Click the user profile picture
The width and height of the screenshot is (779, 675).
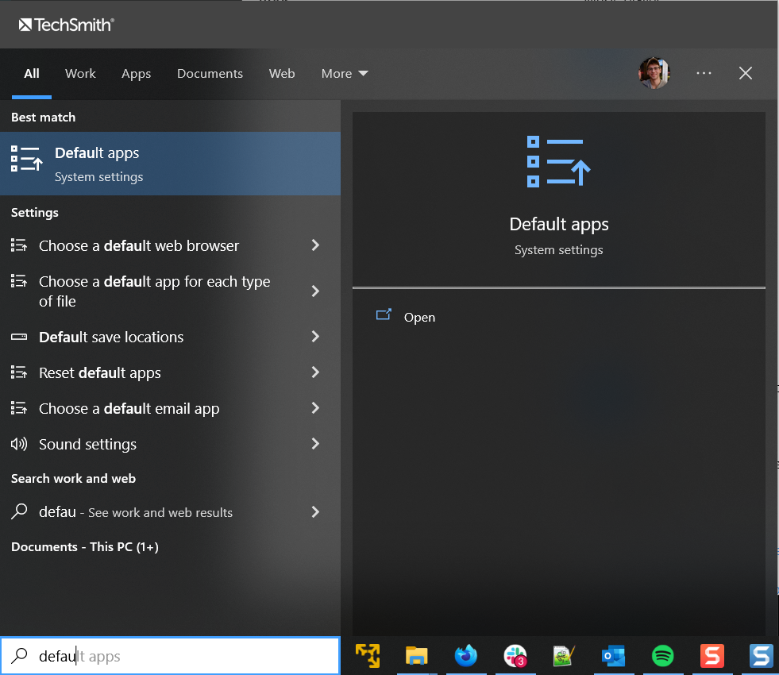point(654,73)
